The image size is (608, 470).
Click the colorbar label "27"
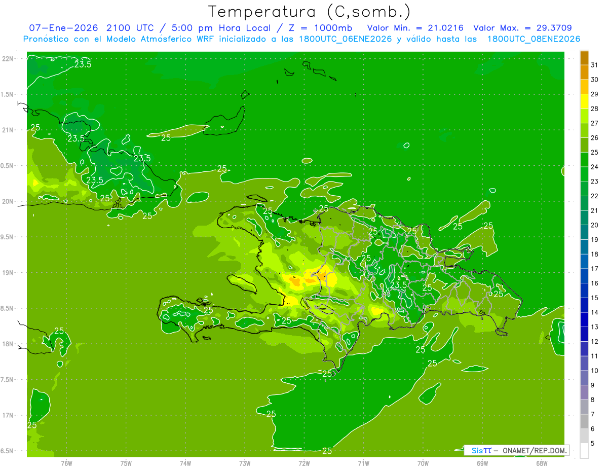click(x=595, y=123)
